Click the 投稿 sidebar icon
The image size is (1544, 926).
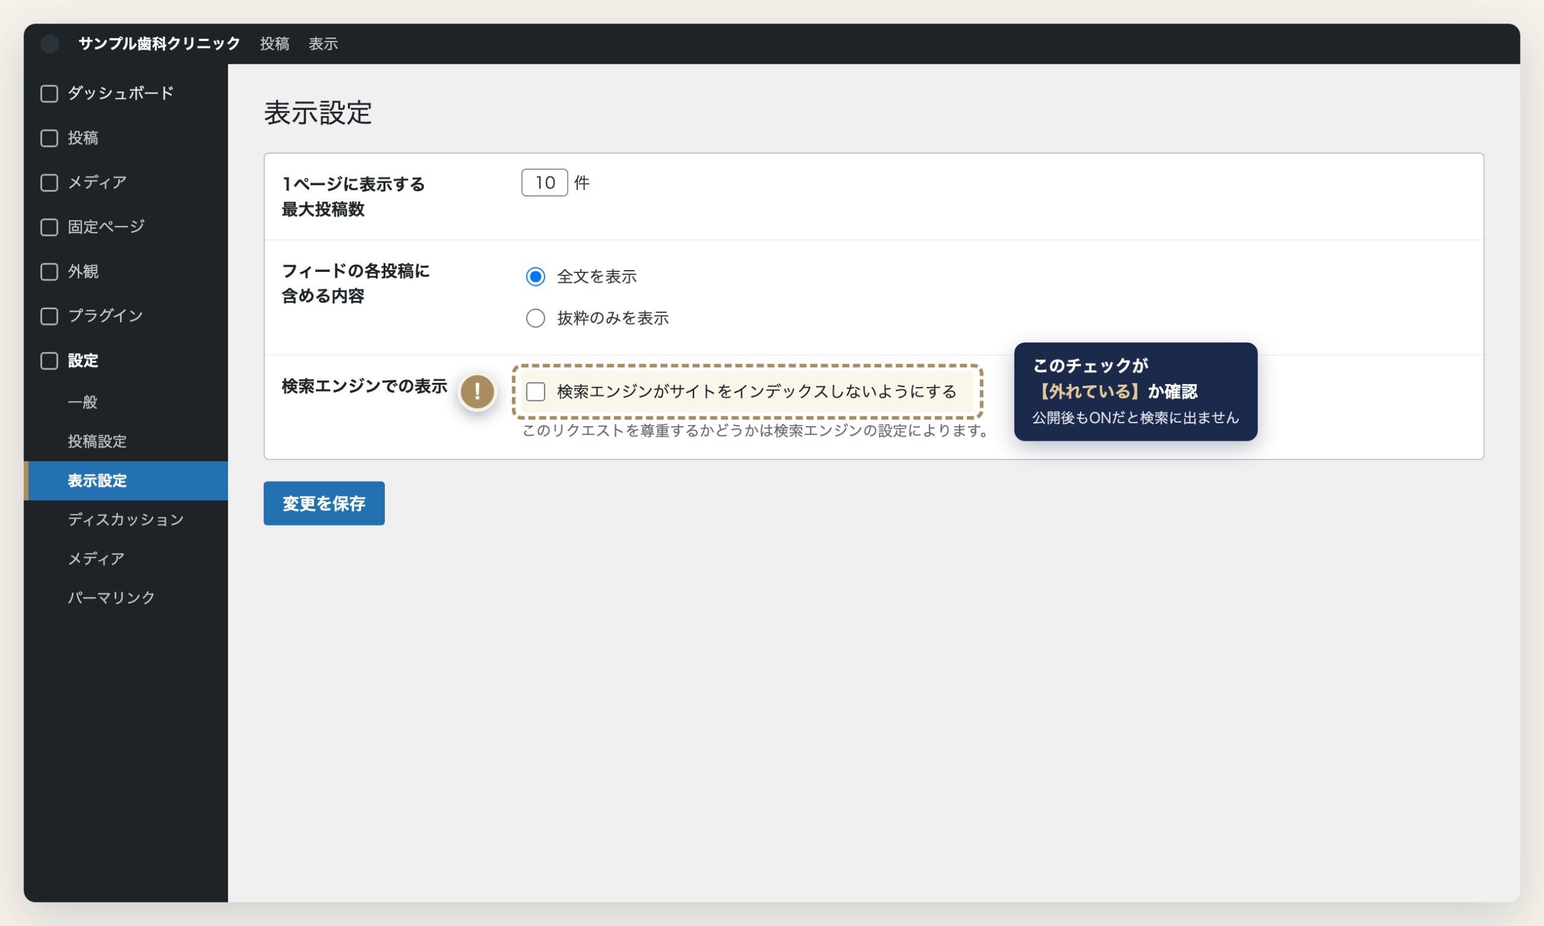[x=49, y=138]
